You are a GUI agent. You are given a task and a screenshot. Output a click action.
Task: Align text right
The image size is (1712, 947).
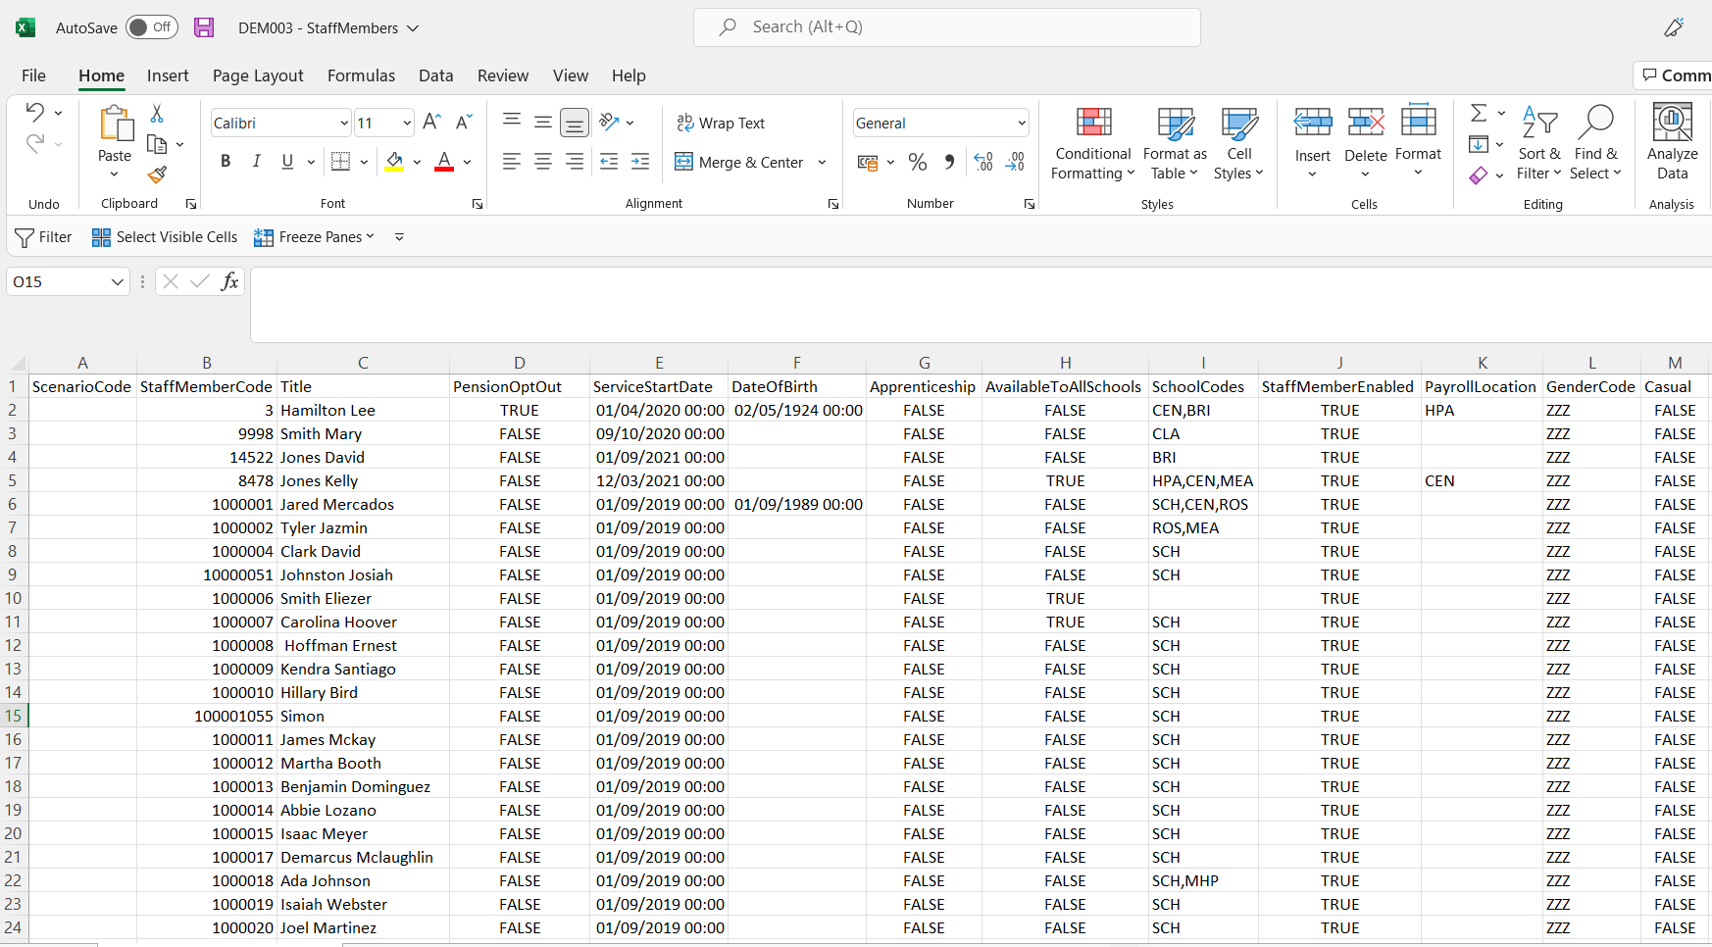point(575,162)
